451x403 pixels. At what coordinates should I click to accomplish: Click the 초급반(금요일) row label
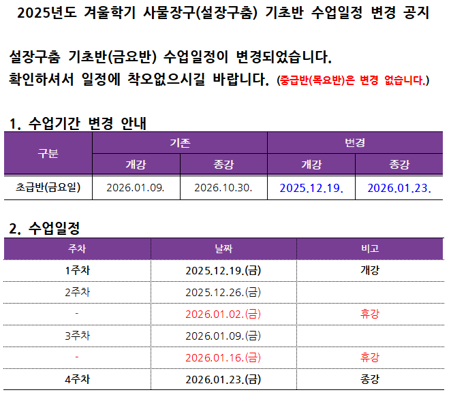click(x=48, y=187)
